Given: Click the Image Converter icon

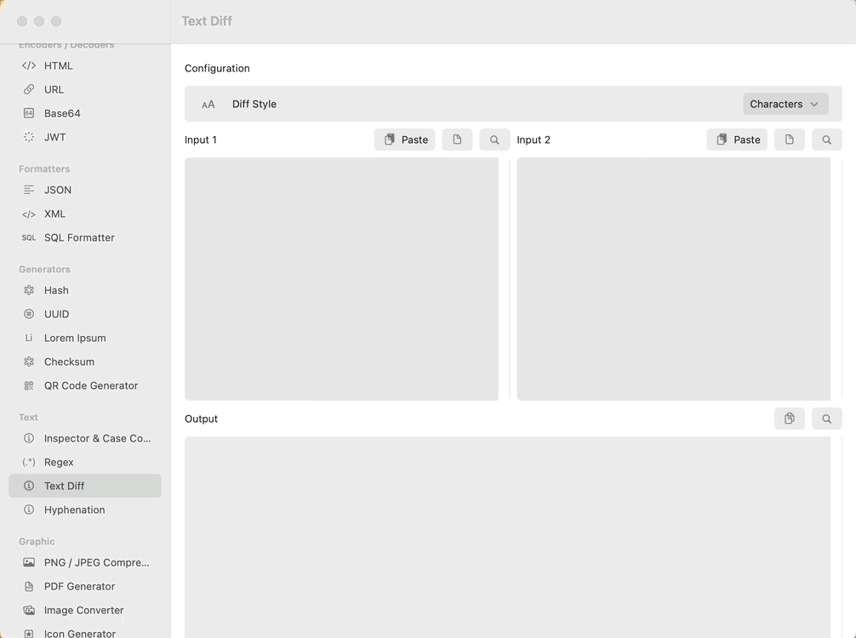Looking at the screenshot, I should click(x=29, y=610).
